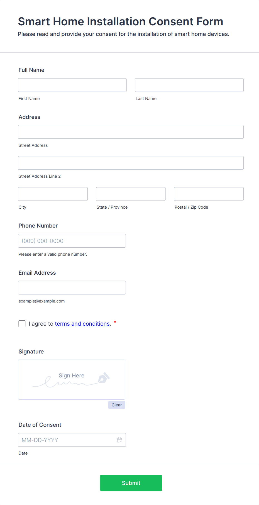Focus the Email Address text box
Screen dimensions: 259x505
(72, 287)
